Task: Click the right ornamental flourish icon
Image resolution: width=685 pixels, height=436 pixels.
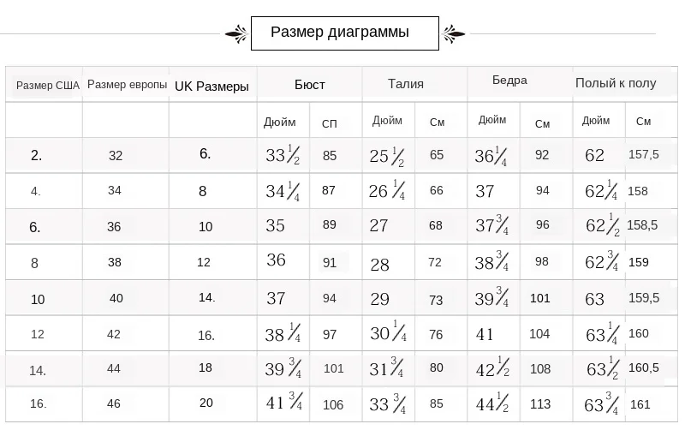Action: (x=453, y=34)
